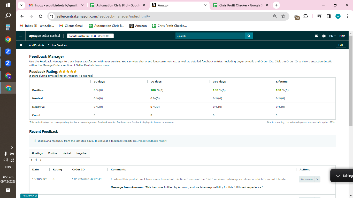
Task: Open order ID 112-7352842-4277849
Action: (x=87, y=179)
